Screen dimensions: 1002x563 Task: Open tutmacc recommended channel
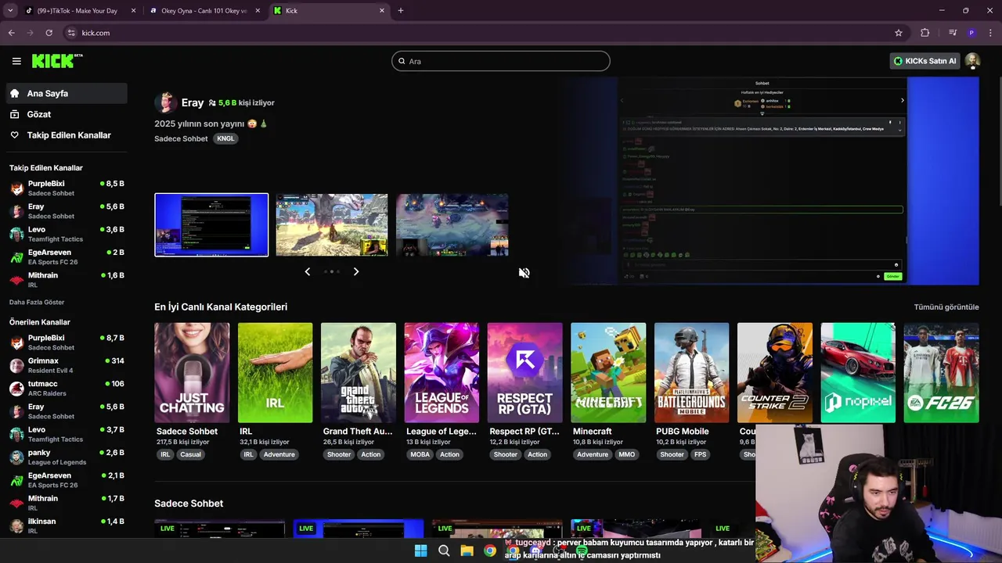[67, 389]
